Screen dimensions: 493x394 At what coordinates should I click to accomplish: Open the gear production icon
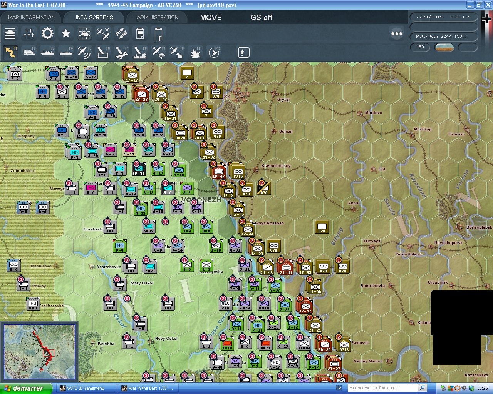pos(47,33)
